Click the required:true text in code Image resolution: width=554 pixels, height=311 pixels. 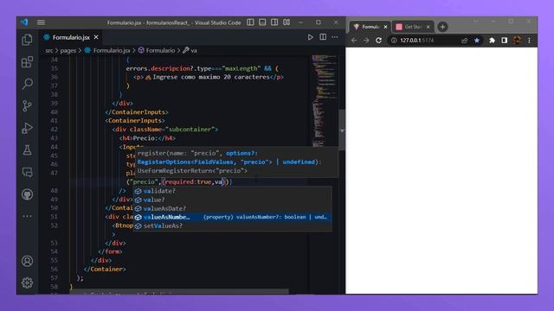[x=188, y=182]
